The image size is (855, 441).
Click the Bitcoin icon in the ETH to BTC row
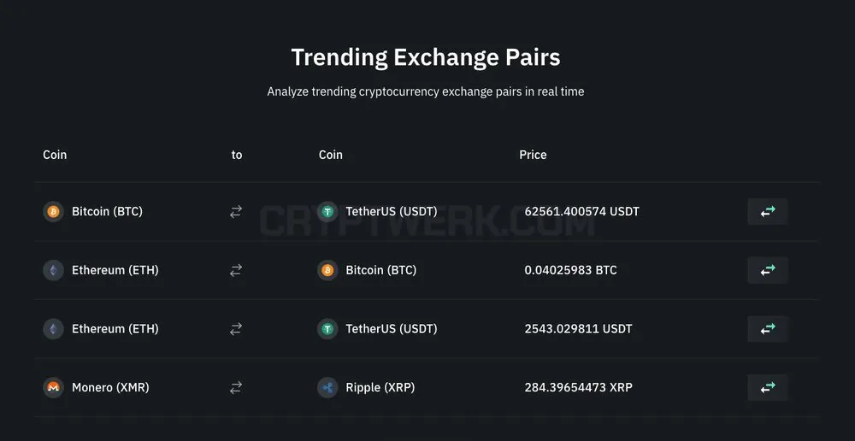[327, 270]
